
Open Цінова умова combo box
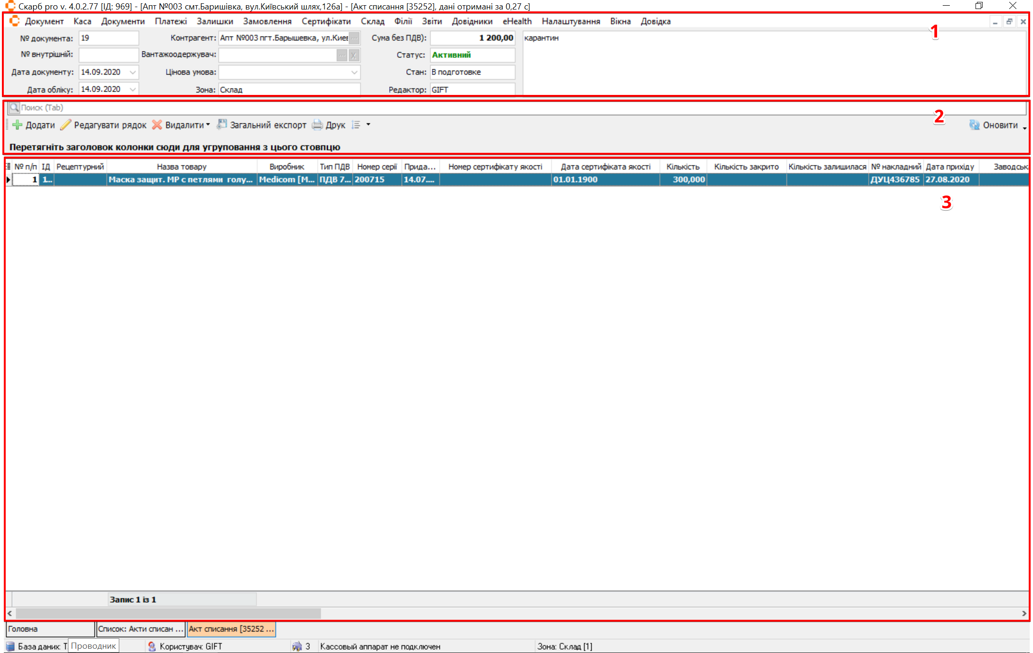click(354, 72)
